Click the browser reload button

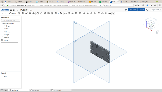[101, 5]
